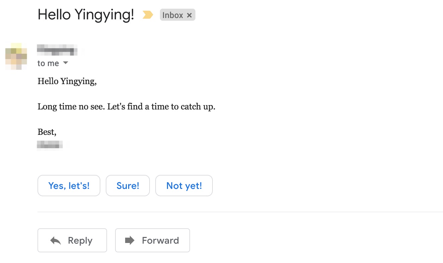Click the horizontal divider above Reply

(240, 212)
